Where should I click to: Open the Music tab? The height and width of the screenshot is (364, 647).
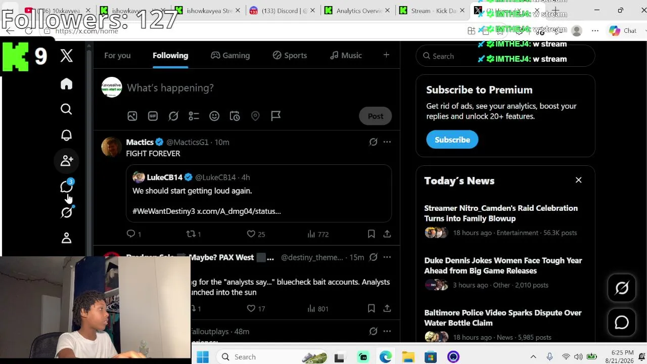[x=346, y=56]
